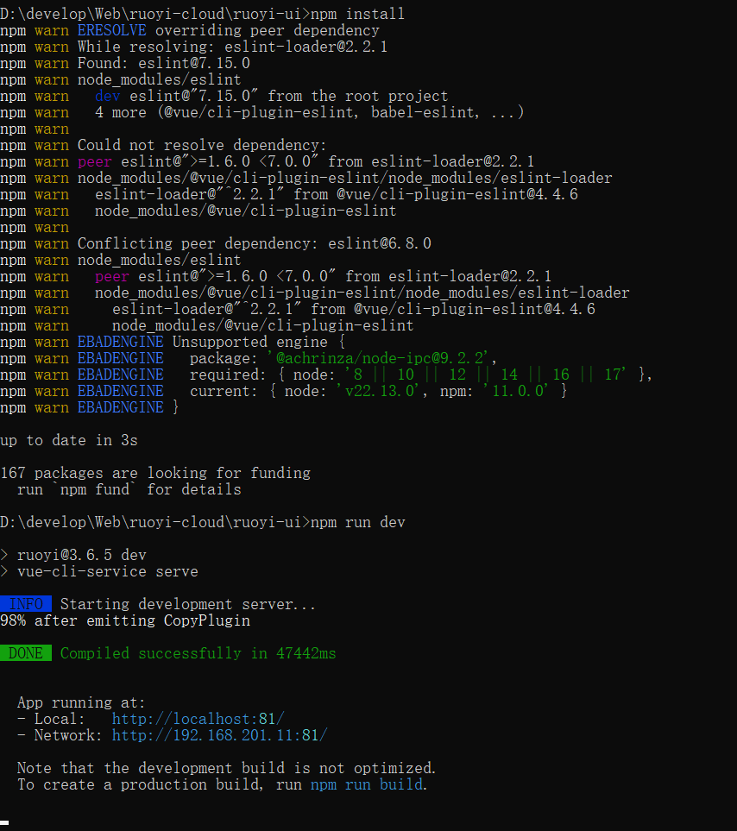Open the http://localhost:81/ local link

tap(198, 719)
